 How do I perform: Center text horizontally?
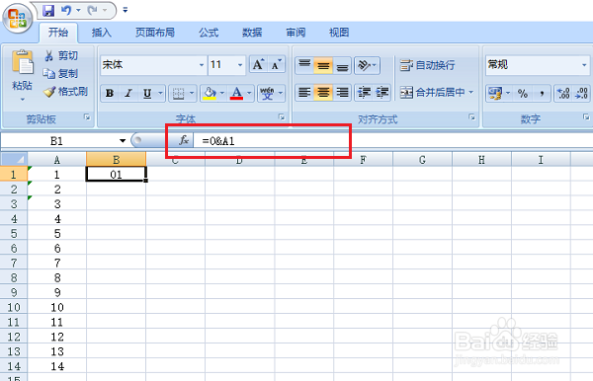(323, 93)
